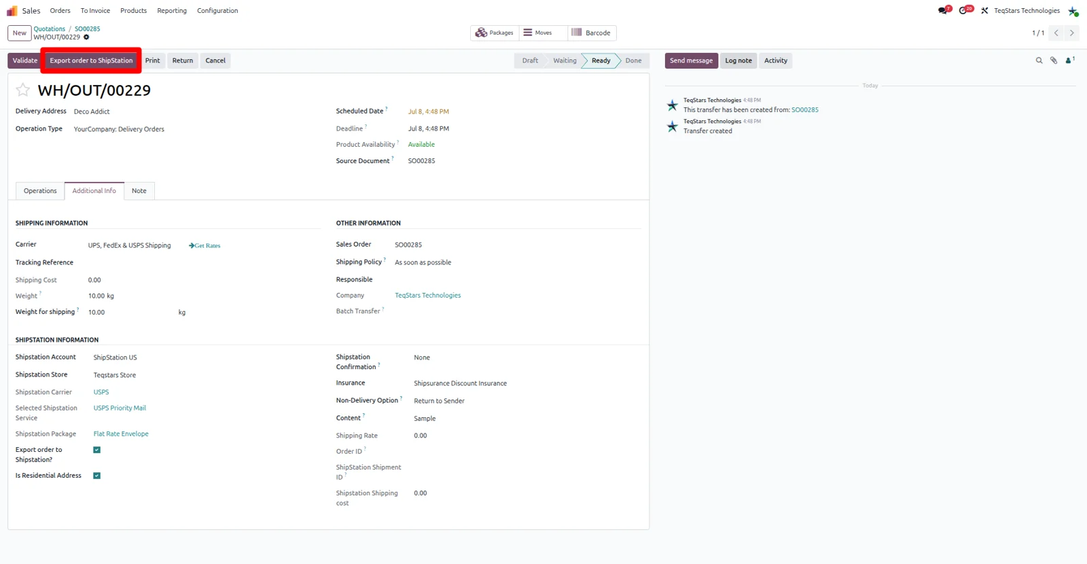
Task: Select the Draft status stage
Action: click(x=530, y=60)
